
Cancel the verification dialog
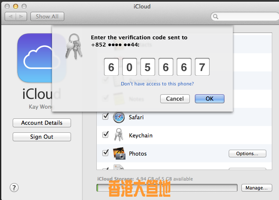175,99
